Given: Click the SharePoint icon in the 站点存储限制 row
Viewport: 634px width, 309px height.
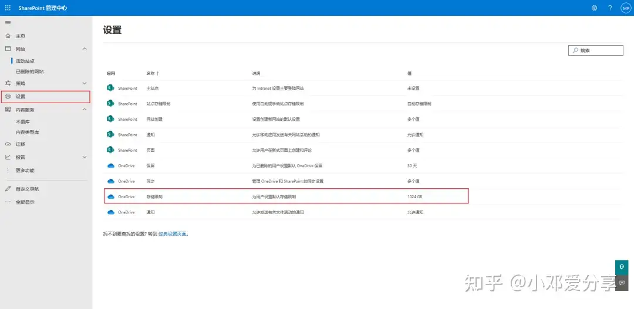Looking at the screenshot, I should pyautogui.click(x=110, y=103).
